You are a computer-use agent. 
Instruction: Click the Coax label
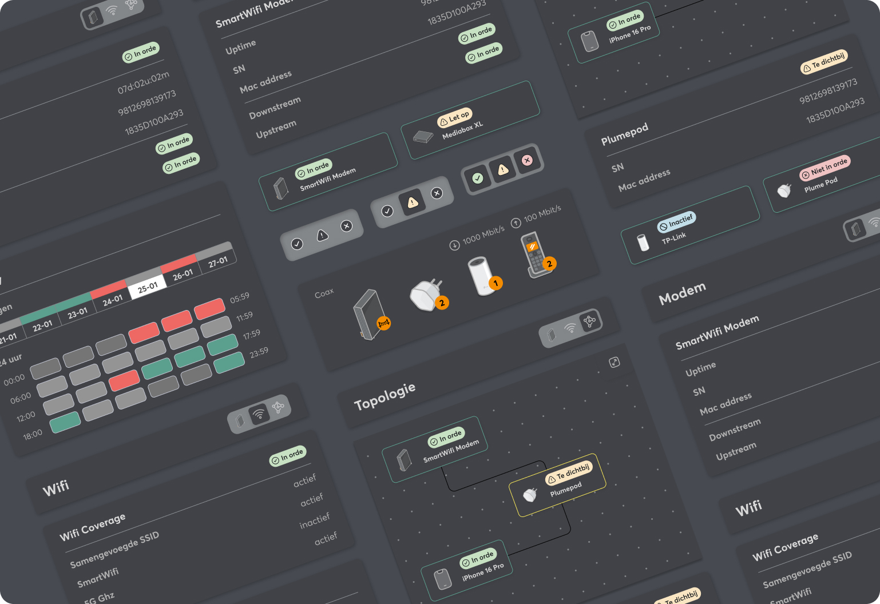click(324, 293)
